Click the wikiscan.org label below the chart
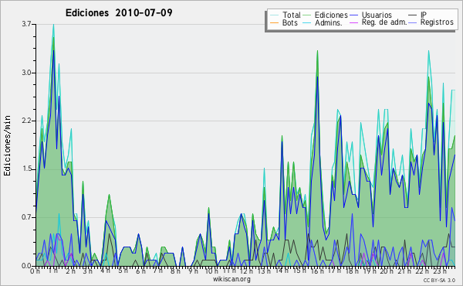 [231, 279]
